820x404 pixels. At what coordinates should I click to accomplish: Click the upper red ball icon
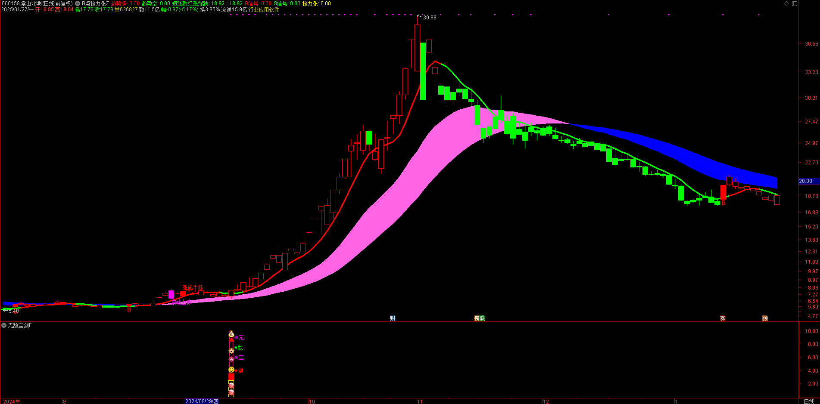coord(231,385)
